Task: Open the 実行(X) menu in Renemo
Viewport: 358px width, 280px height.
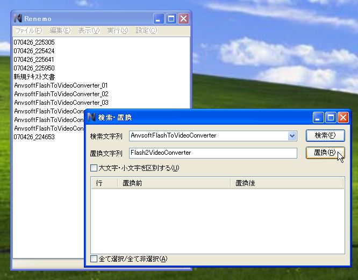Action: (x=118, y=30)
